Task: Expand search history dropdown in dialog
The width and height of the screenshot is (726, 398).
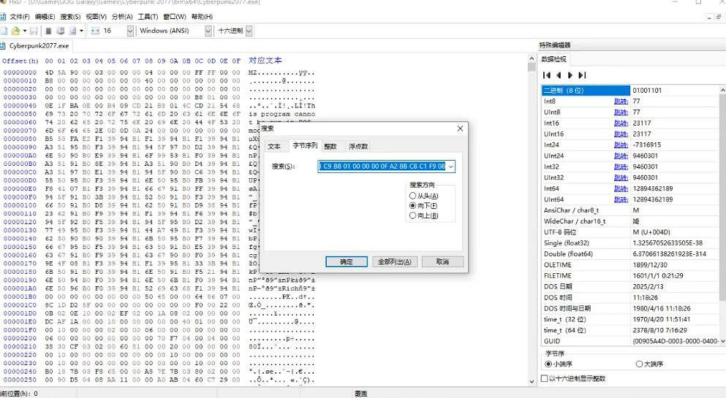Action: tap(451, 167)
